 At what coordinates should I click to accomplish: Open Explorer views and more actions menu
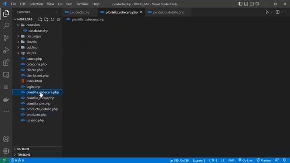[x=56, y=12]
